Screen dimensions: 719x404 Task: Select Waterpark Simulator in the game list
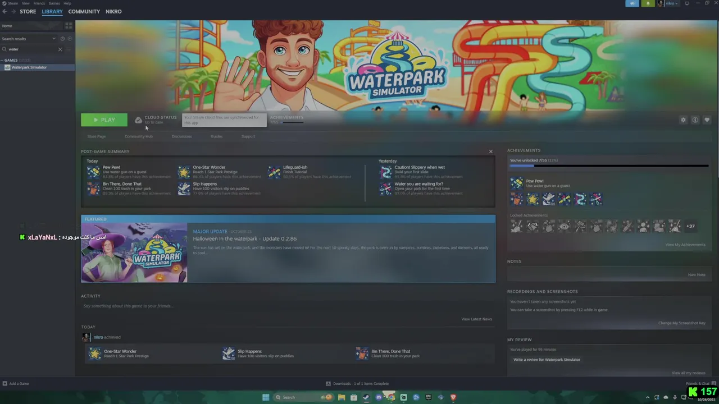(x=37, y=67)
